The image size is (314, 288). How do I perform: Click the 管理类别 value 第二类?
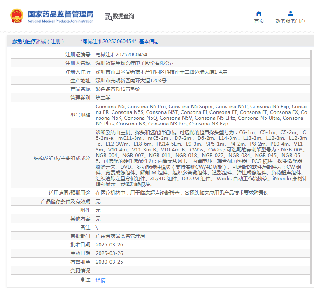(103, 98)
